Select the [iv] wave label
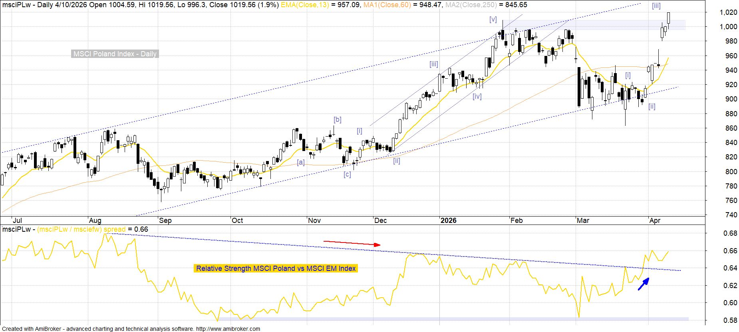 coord(477,96)
